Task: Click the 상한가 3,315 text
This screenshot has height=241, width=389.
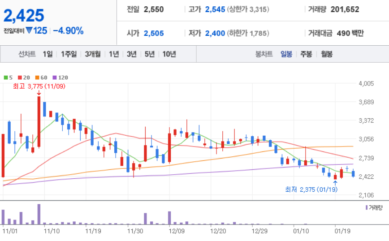Action: tap(248, 9)
